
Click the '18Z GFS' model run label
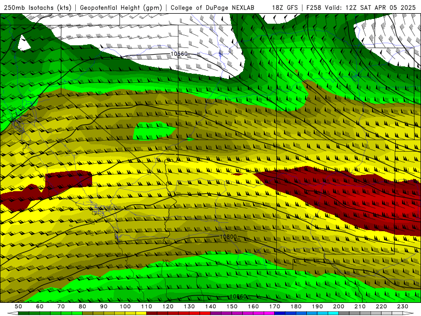(285, 8)
